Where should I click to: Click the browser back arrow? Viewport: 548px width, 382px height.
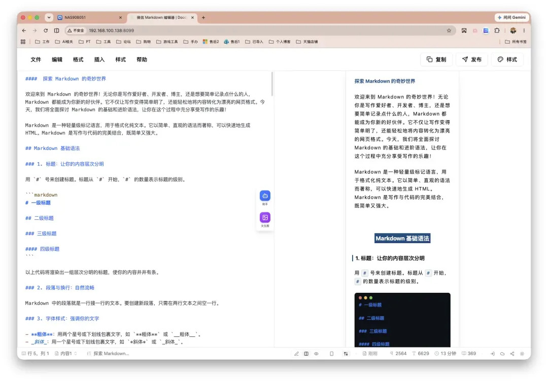(x=24, y=31)
